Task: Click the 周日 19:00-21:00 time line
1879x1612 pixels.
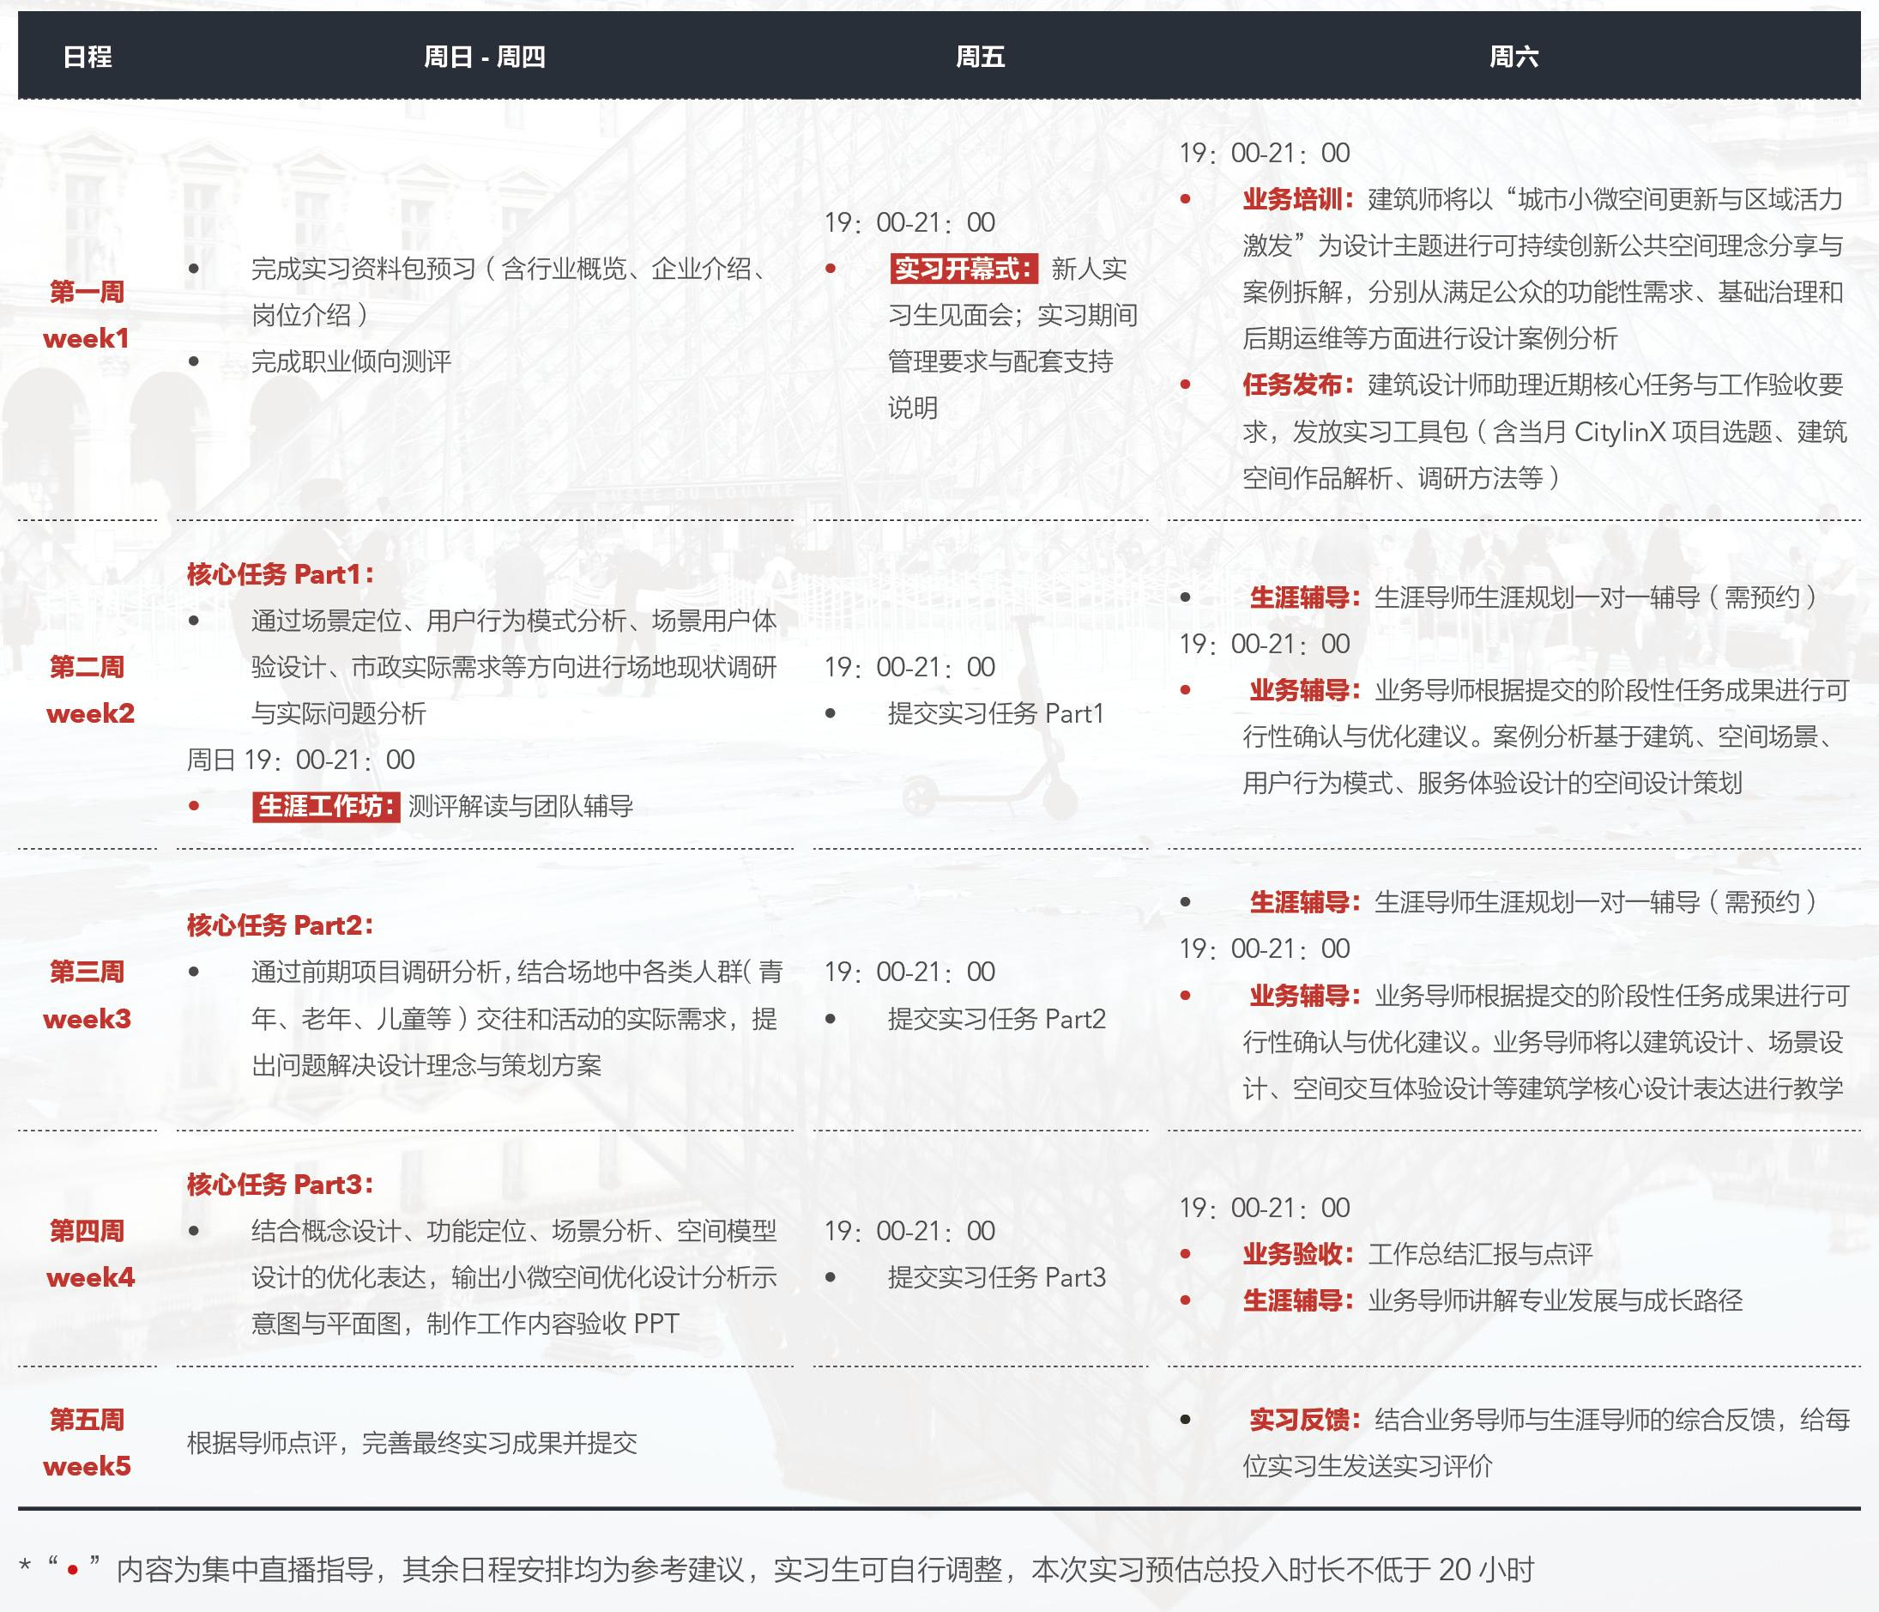Action: pyautogui.click(x=301, y=761)
